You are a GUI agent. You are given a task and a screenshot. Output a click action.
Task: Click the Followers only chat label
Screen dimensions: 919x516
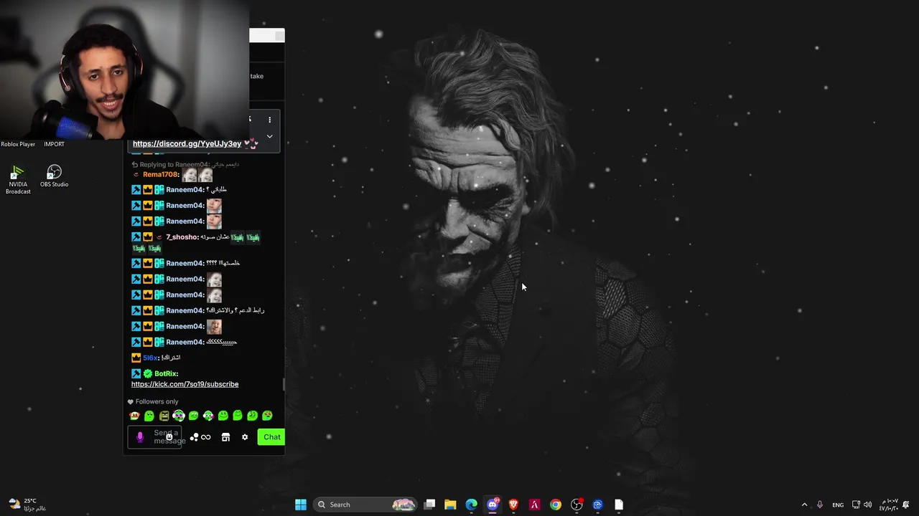(x=157, y=401)
